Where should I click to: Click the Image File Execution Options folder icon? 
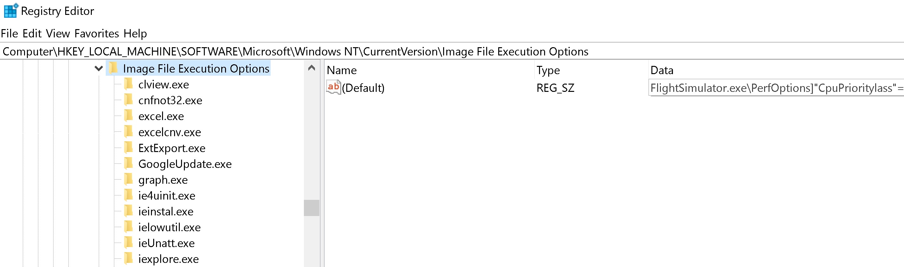click(x=113, y=68)
